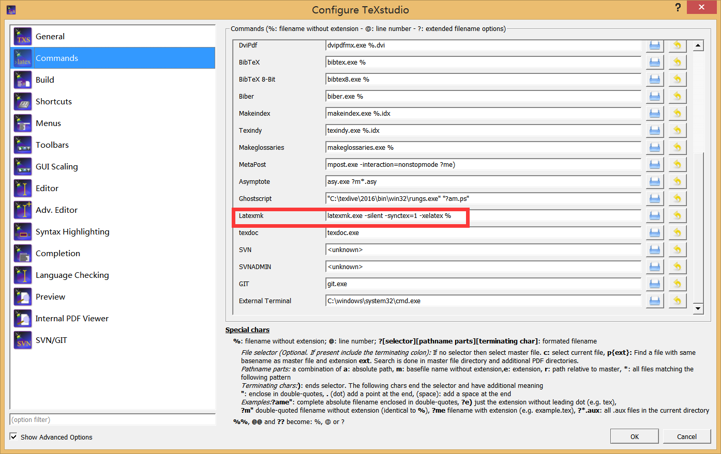Click the Latexmk command input field
The width and height of the screenshot is (721, 454).
pyautogui.click(x=483, y=216)
